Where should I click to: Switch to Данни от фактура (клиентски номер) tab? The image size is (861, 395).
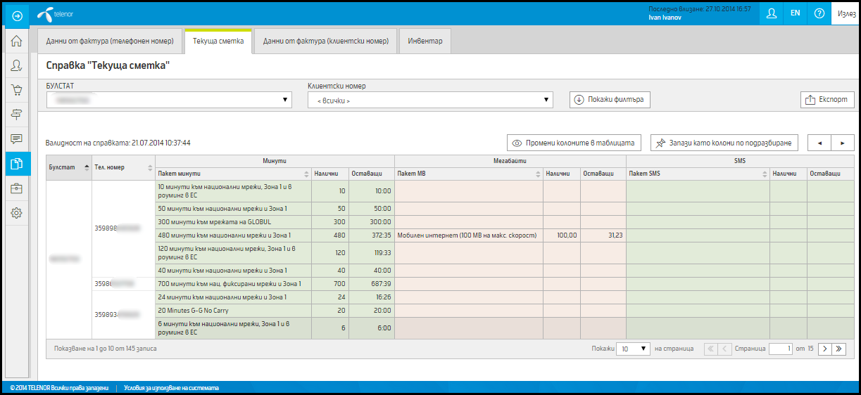(x=326, y=41)
